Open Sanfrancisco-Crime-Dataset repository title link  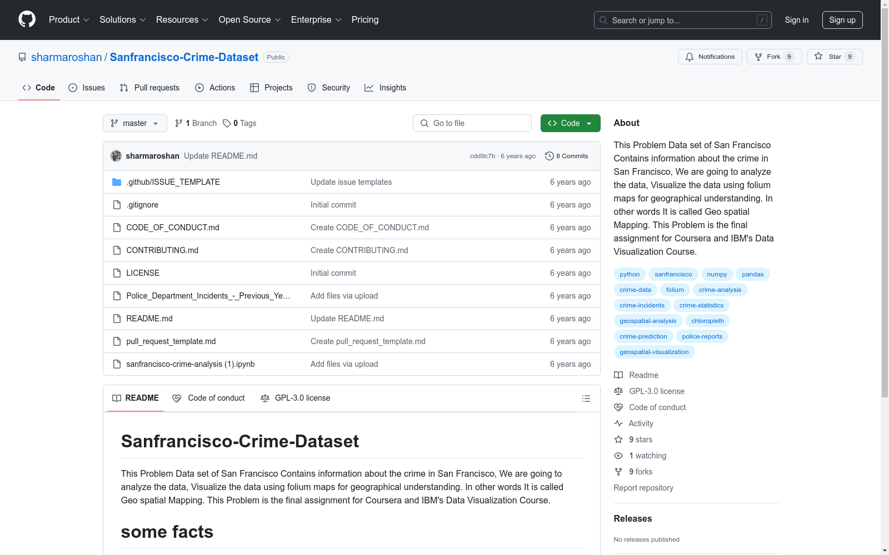coord(184,57)
